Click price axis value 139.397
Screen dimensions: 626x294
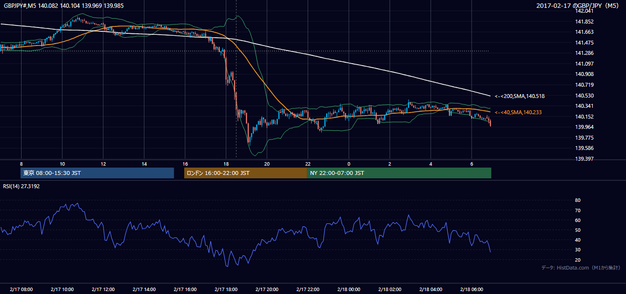click(584, 159)
